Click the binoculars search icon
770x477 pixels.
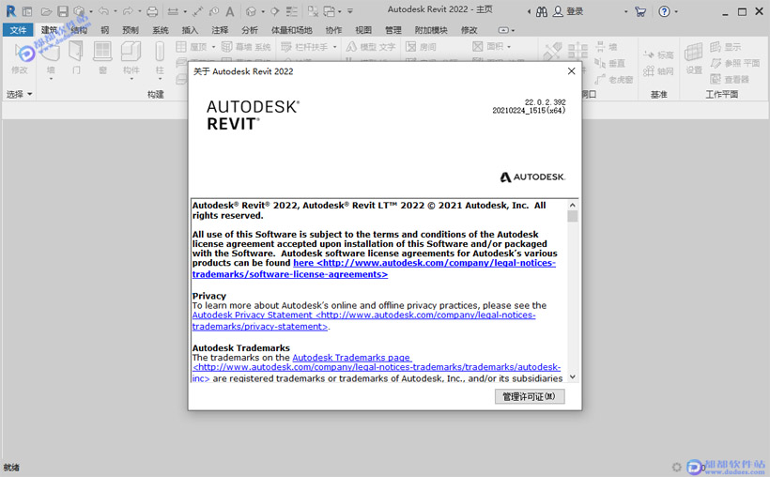point(542,12)
